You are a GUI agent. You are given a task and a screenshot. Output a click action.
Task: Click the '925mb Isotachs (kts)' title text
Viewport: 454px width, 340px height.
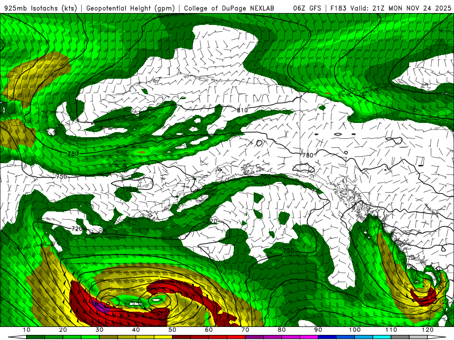point(40,8)
